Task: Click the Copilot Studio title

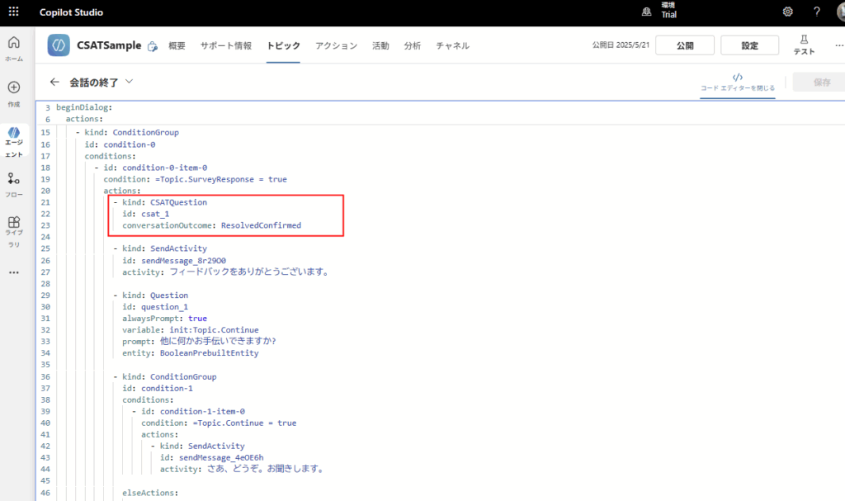Action: (x=71, y=12)
